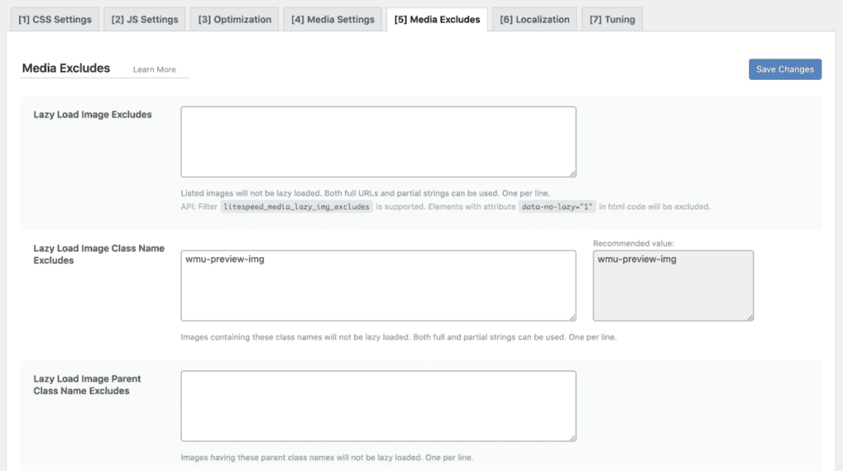The image size is (843, 471).
Task: Go to the [3] Optimization tab
Action: [234, 20]
